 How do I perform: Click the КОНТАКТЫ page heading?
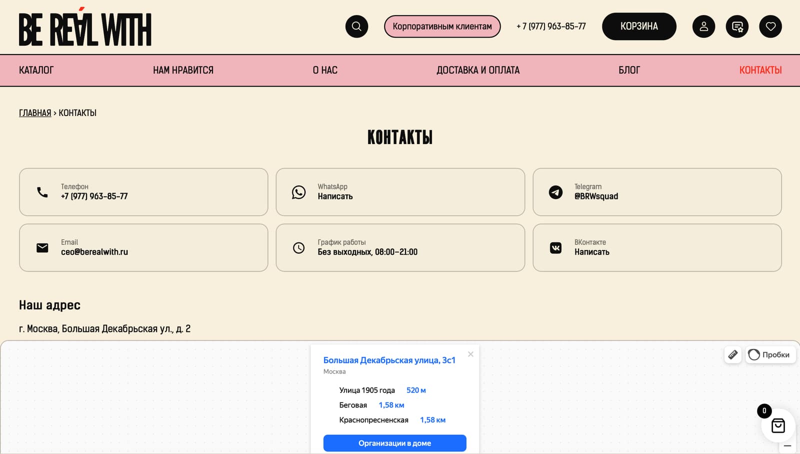tap(400, 137)
